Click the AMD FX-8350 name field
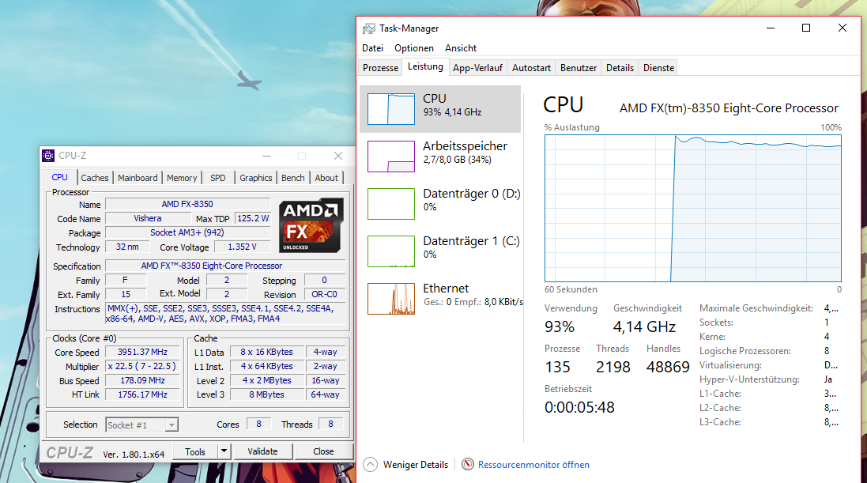This screenshot has height=483, width=867. (187, 204)
